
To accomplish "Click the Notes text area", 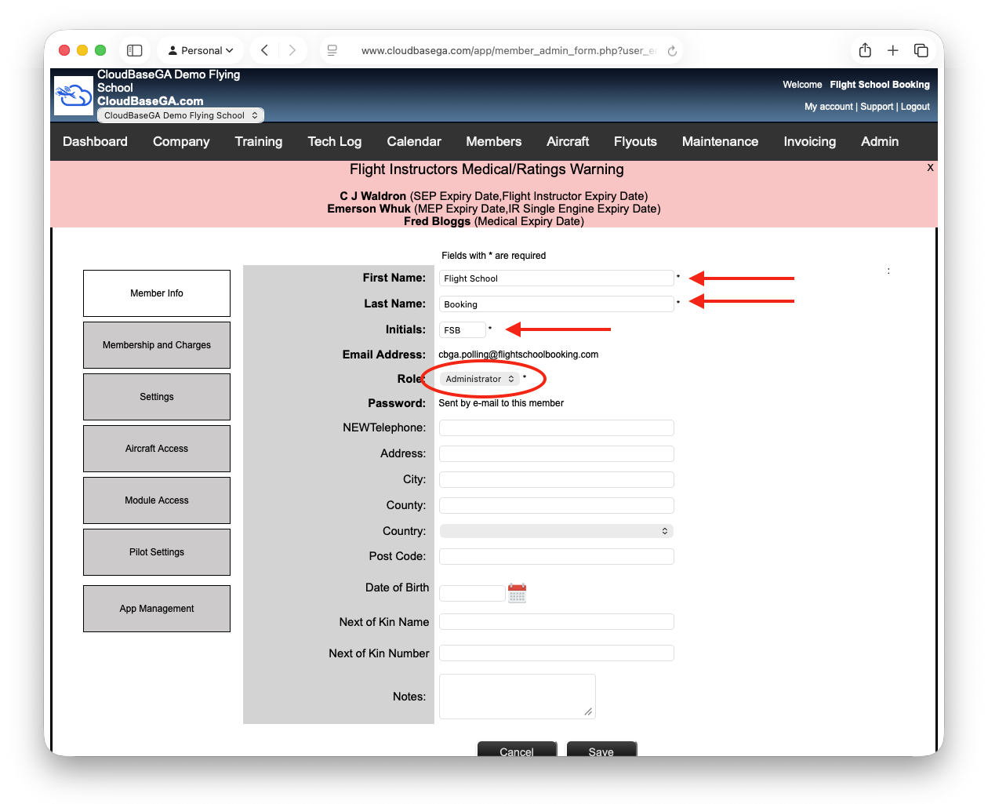I will [x=518, y=697].
